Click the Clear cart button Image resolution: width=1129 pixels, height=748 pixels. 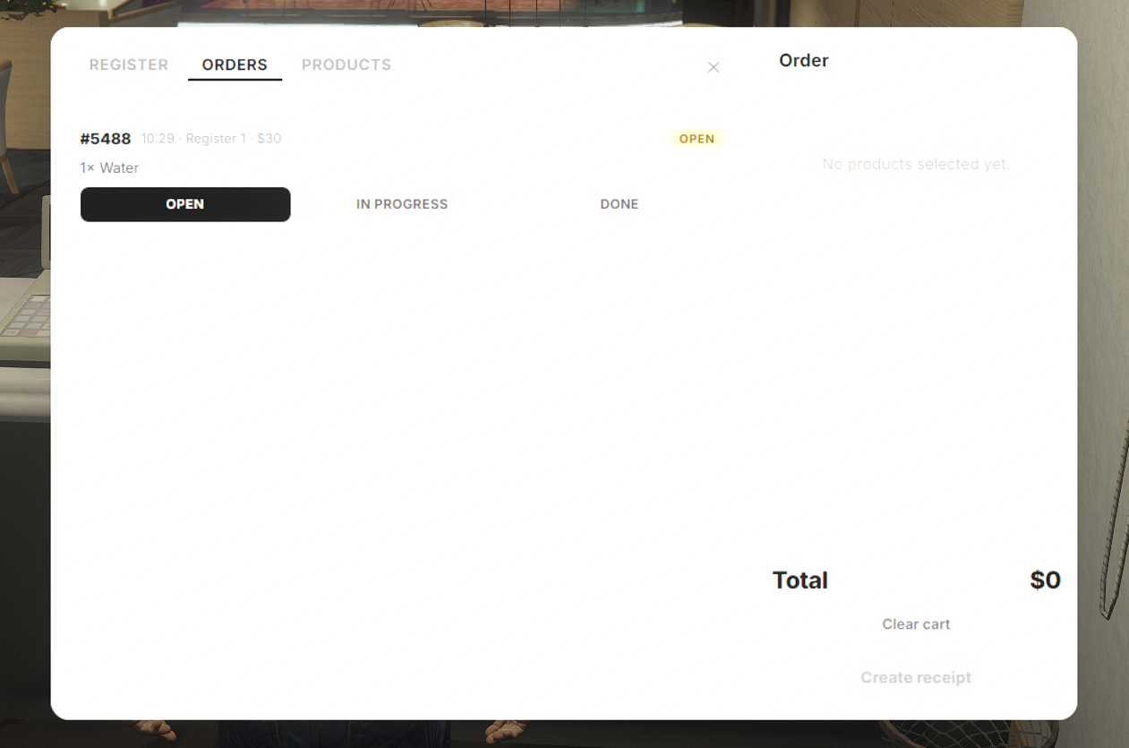coord(916,624)
